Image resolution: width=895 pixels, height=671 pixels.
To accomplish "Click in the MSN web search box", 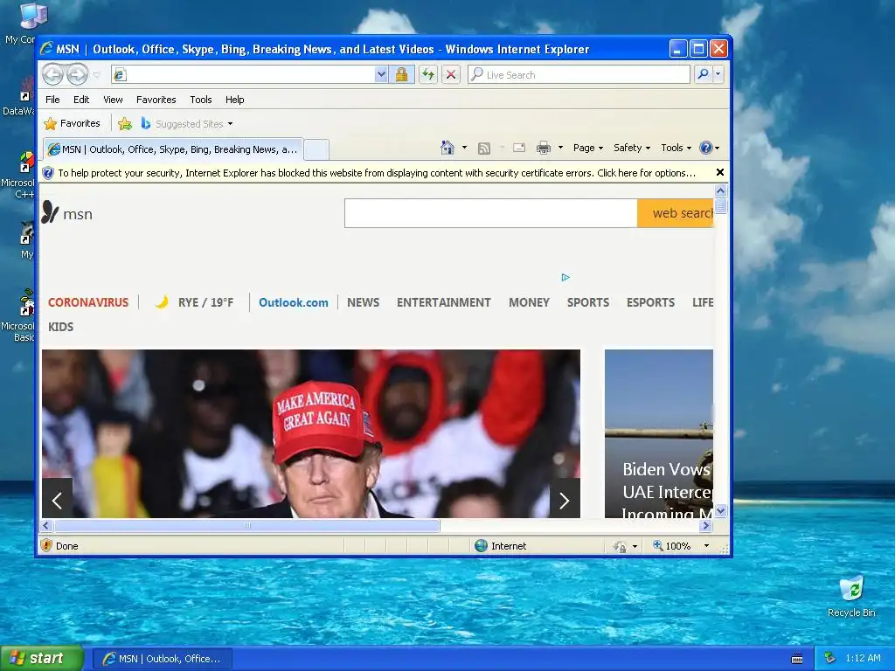I will 491,213.
